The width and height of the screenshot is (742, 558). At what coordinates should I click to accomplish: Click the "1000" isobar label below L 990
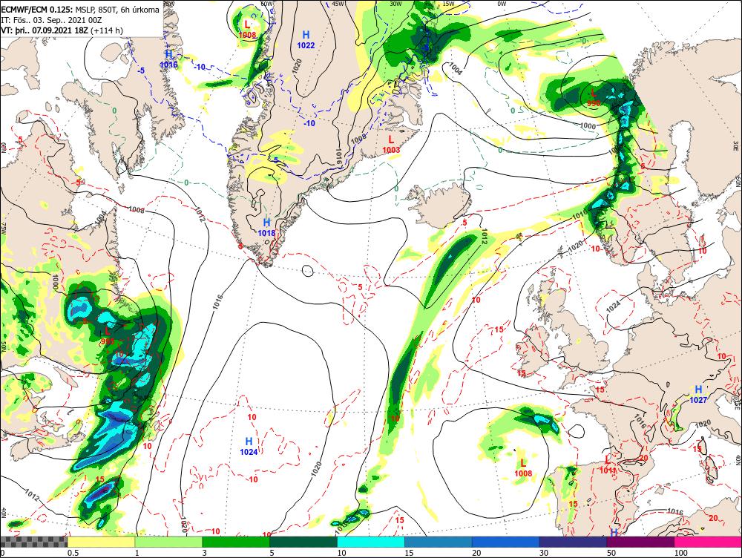(x=588, y=126)
